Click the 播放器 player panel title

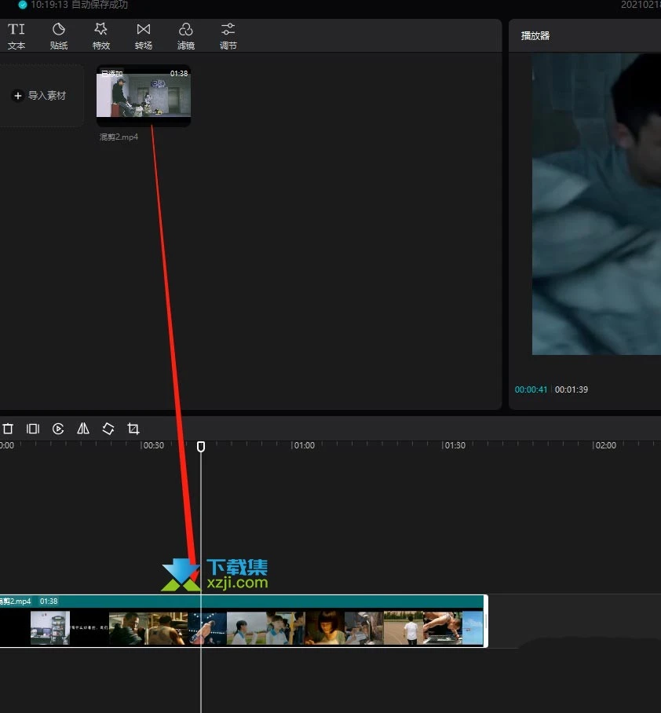click(x=535, y=36)
